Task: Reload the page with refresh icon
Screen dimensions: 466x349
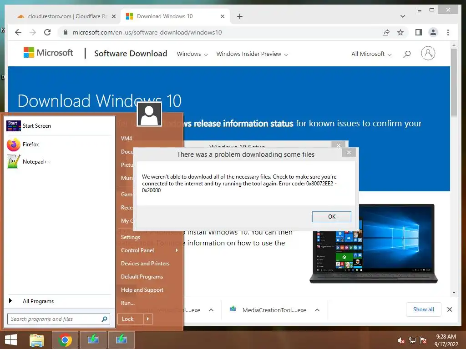Action: [47, 32]
